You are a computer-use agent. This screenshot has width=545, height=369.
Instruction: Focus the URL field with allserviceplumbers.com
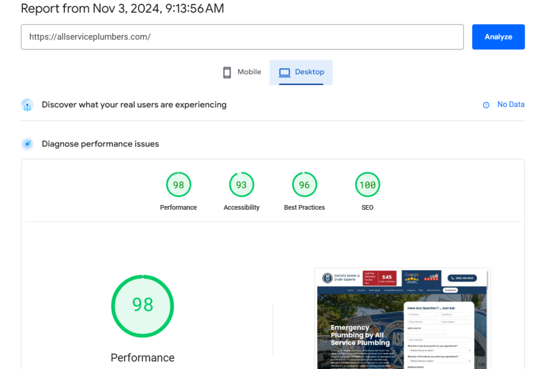(x=242, y=37)
